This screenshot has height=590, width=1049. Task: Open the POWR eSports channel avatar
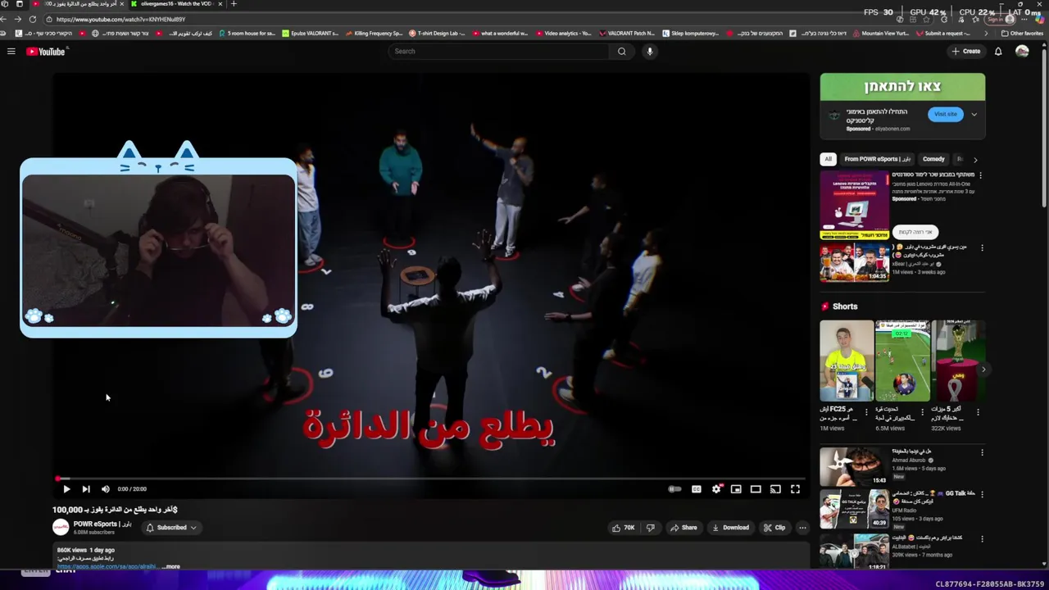[61, 528]
